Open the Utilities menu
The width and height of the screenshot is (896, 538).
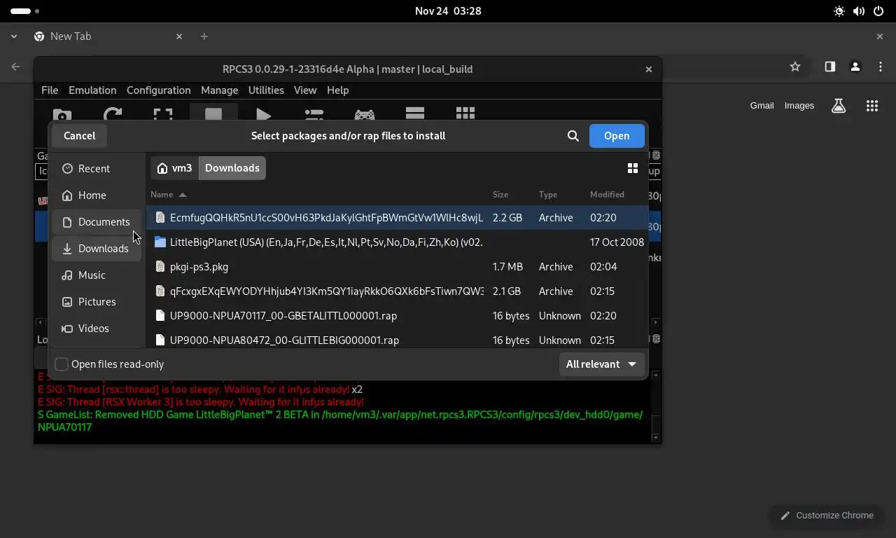point(266,90)
